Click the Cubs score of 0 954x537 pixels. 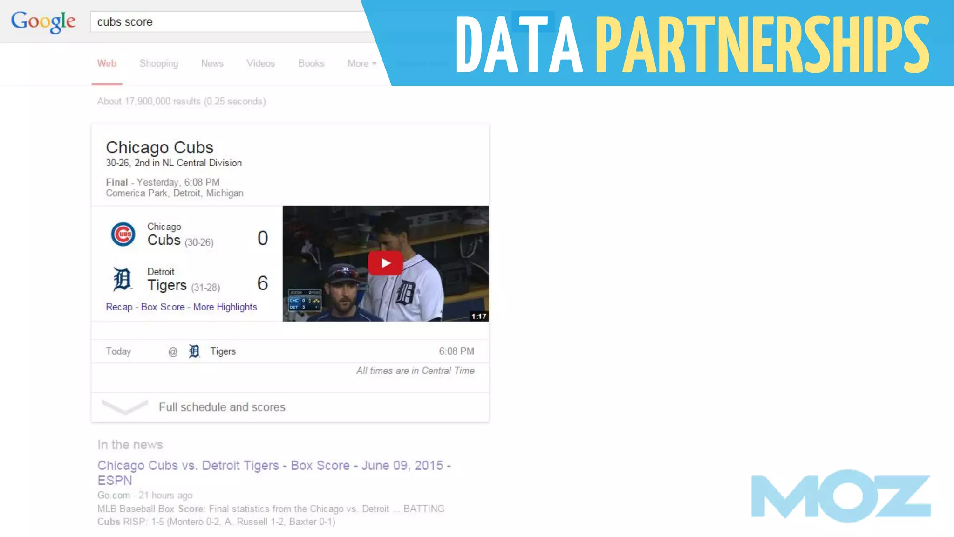tap(263, 238)
